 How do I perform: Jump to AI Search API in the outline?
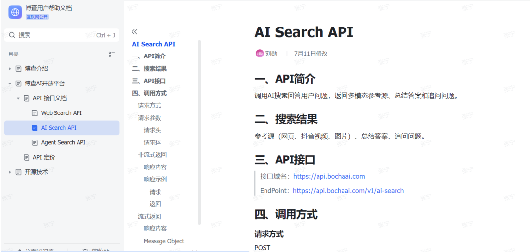pos(154,44)
